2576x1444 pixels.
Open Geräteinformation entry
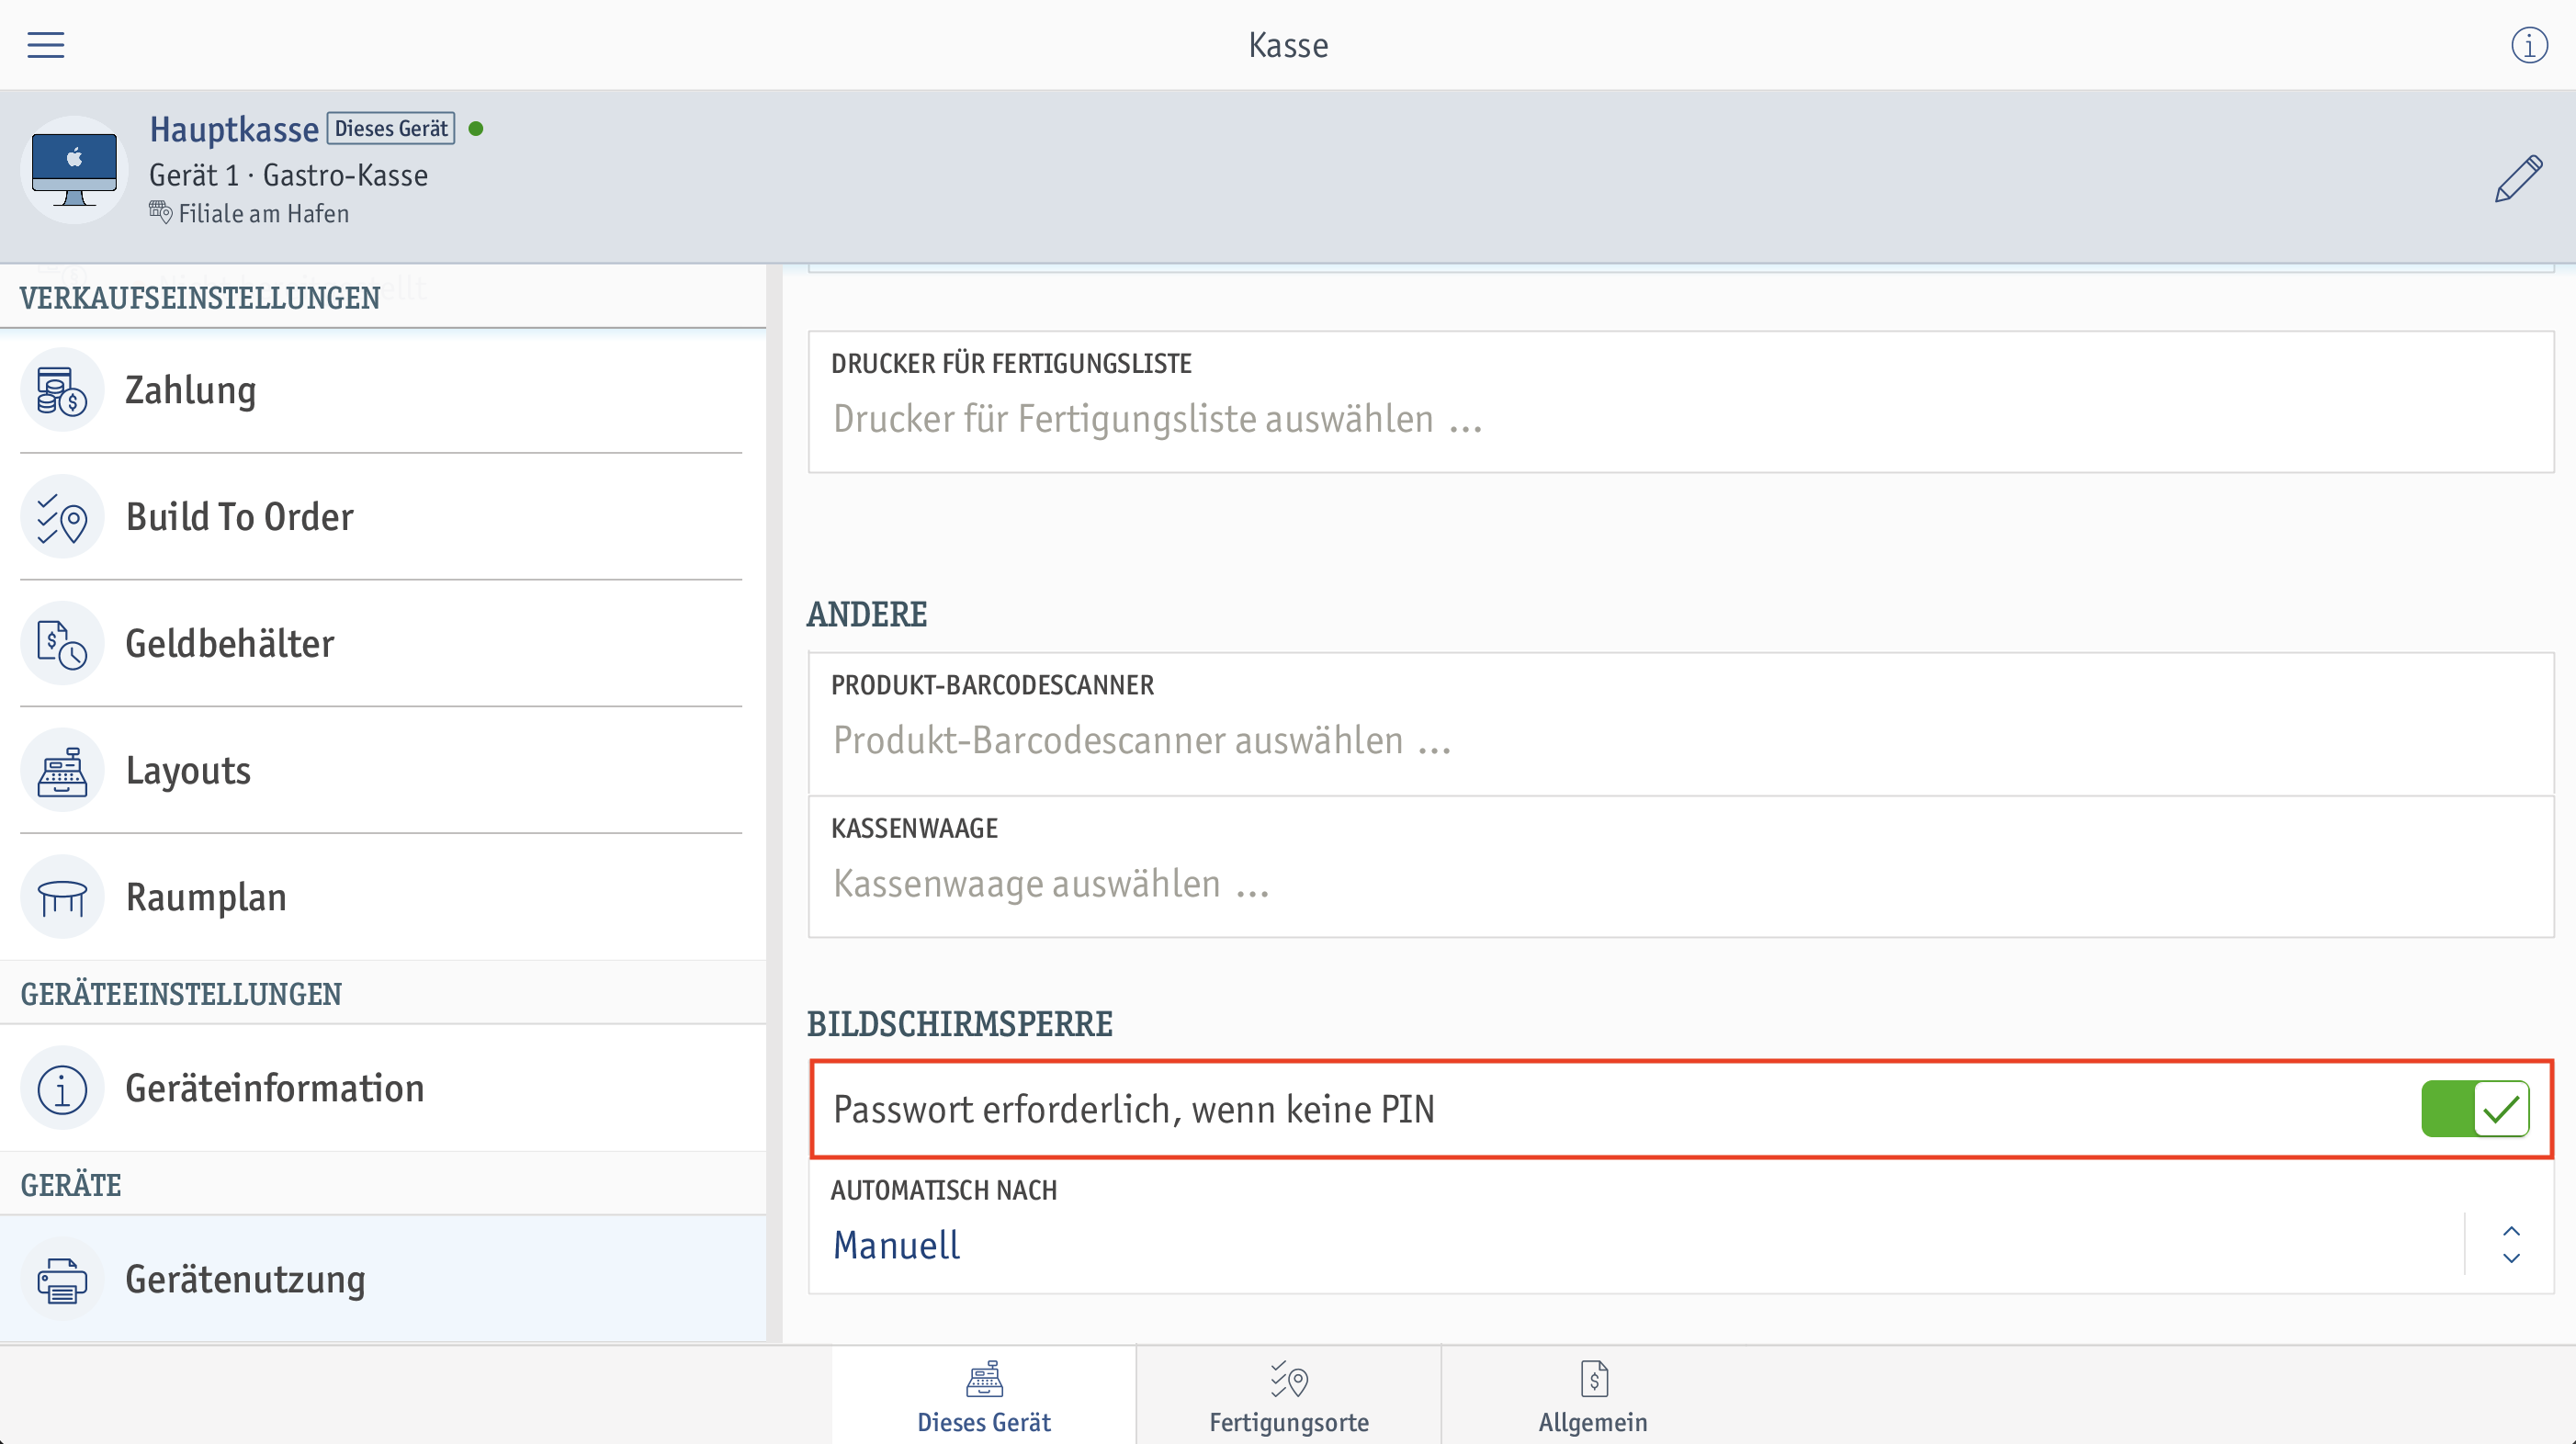click(382, 1089)
